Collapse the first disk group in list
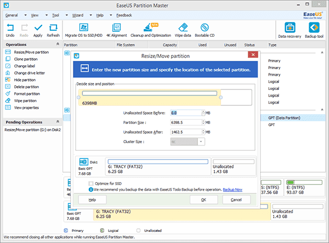 pyautogui.click(x=322, y=53)
